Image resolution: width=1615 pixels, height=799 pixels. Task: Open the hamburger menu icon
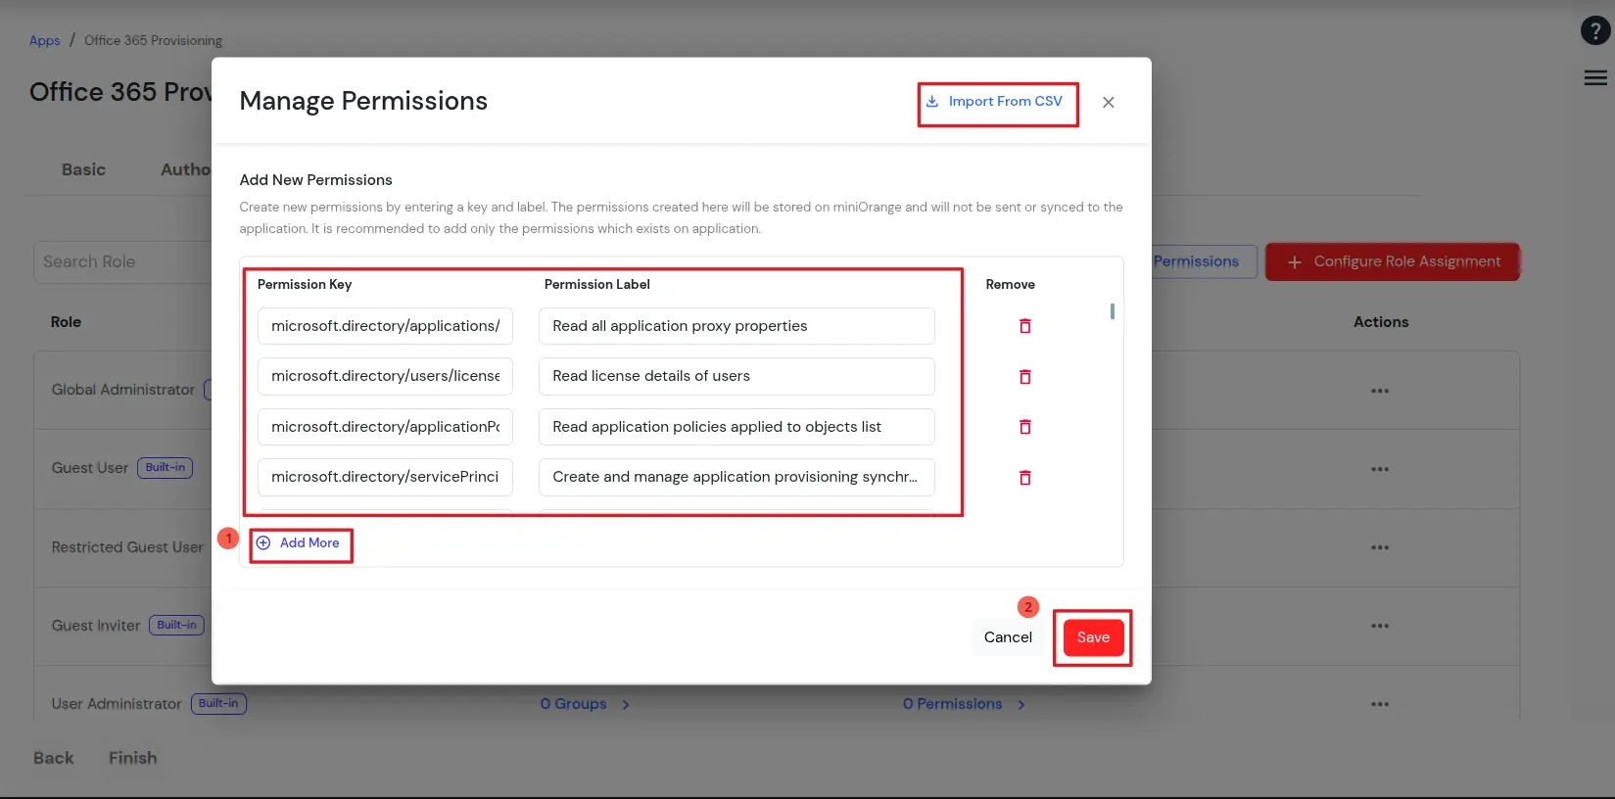[x=1595, y=78]
